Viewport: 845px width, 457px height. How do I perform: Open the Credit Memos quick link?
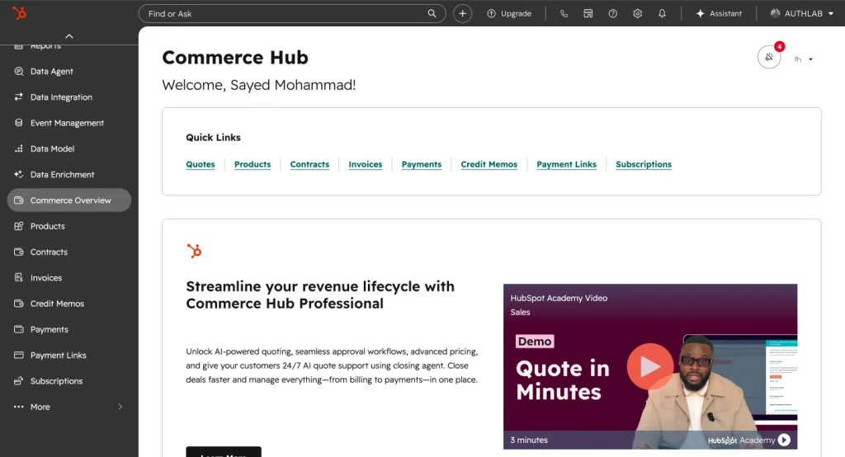tap(489, 164)
